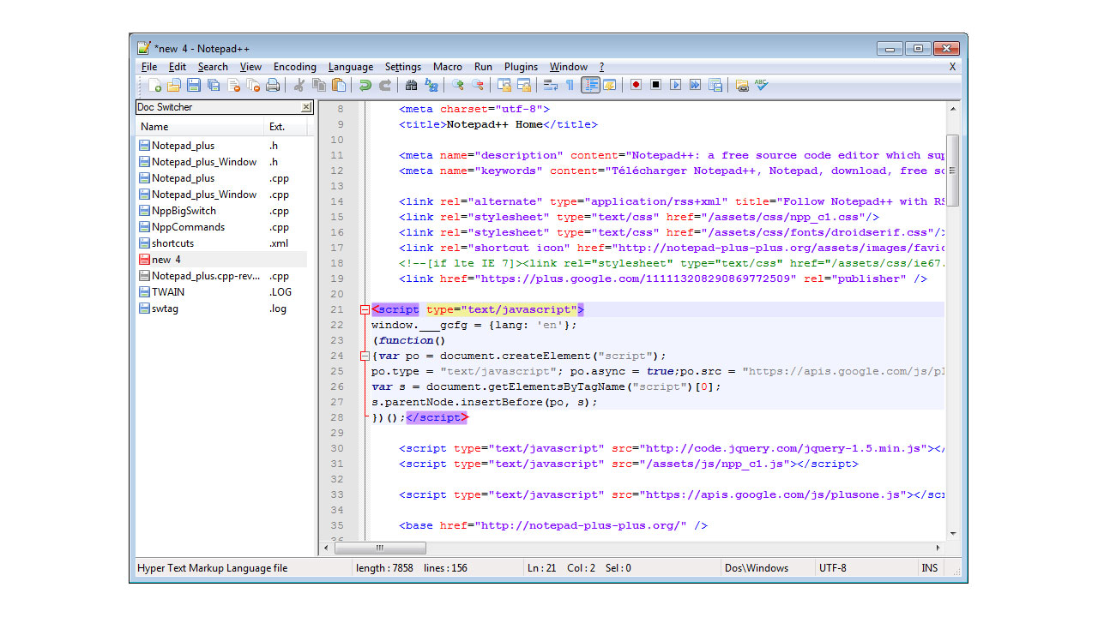
Task: Click the folder plugin icon beside spell-check
Action: click(x=742, y=85)
